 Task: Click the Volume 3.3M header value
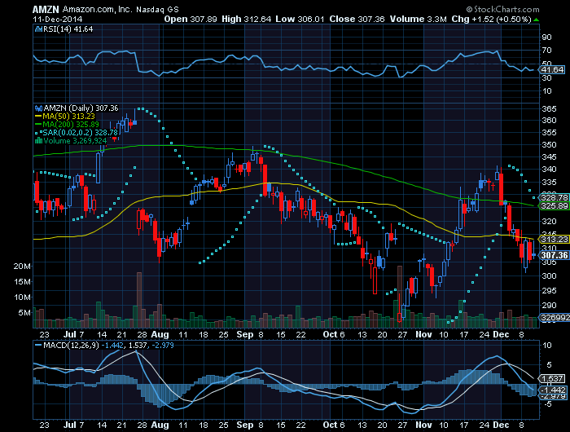point(418,20)
